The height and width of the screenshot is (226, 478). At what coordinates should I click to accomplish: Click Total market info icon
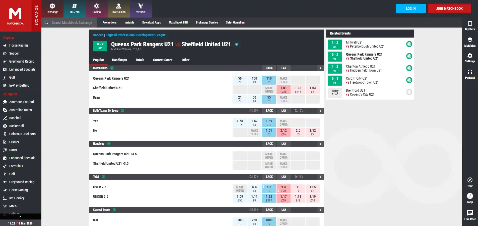pyautogui.click(x=320, y=177)
